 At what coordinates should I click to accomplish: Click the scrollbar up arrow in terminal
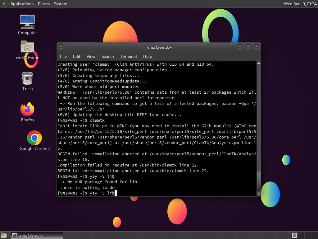[x=259, y=63]
